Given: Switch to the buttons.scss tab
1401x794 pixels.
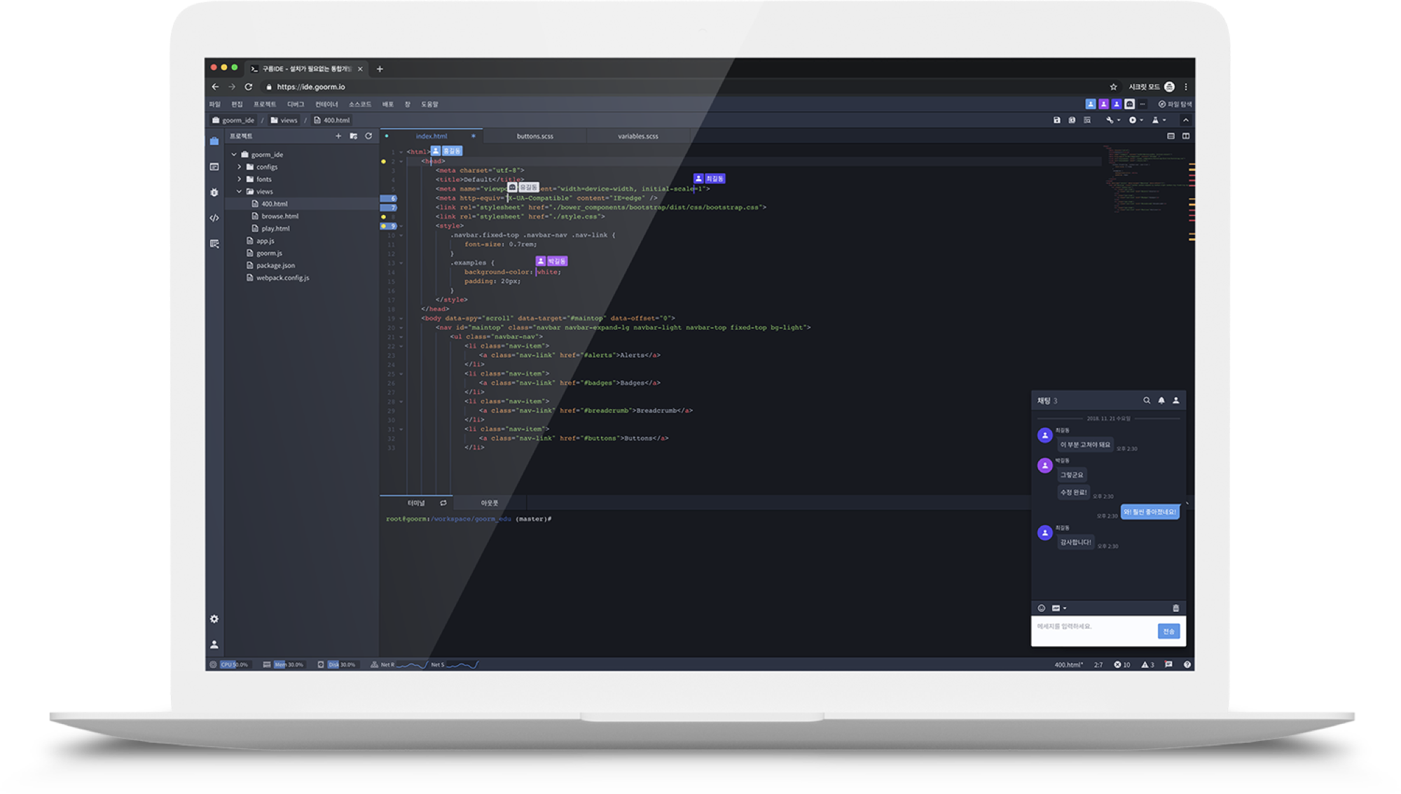Looking at the screenshot, I should (535, 136).
